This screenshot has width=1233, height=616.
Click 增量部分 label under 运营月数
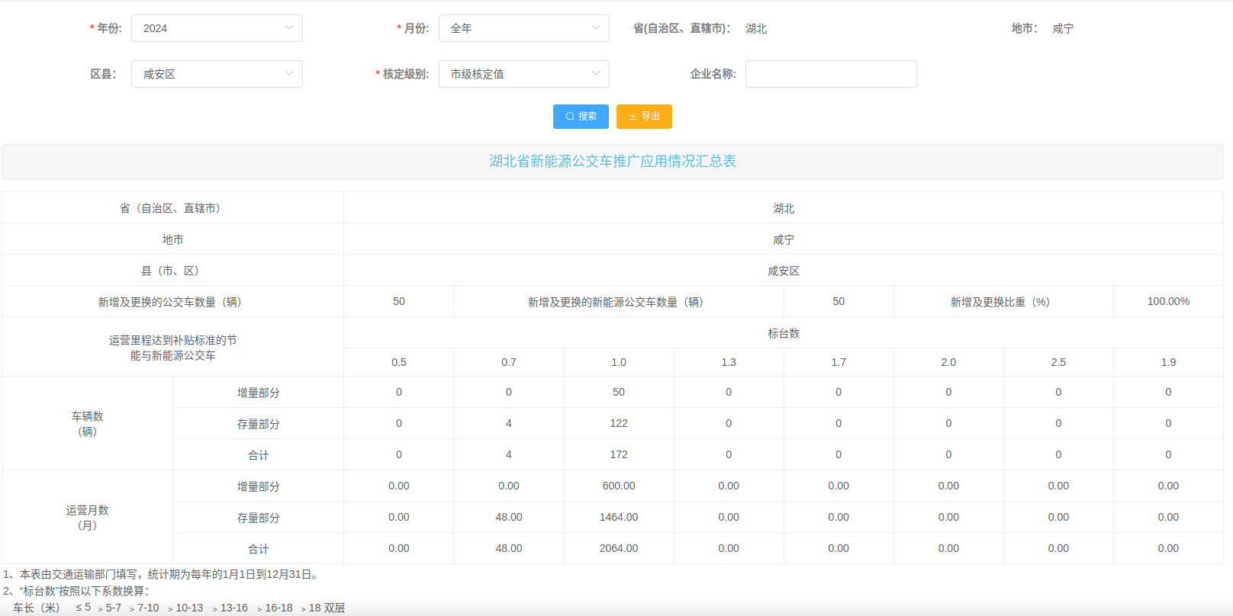[259, 486]
